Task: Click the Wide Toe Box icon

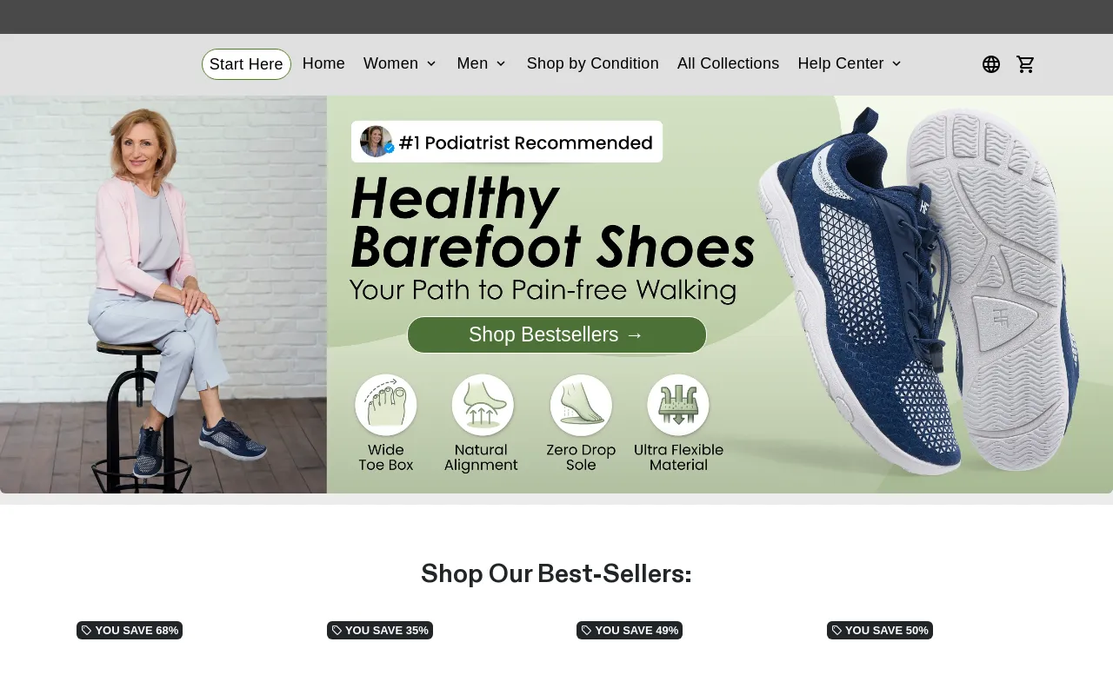Action: point(386,405)
